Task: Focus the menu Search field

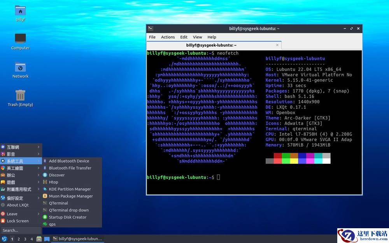Action: pyautogui.click(x=21, y=230)
